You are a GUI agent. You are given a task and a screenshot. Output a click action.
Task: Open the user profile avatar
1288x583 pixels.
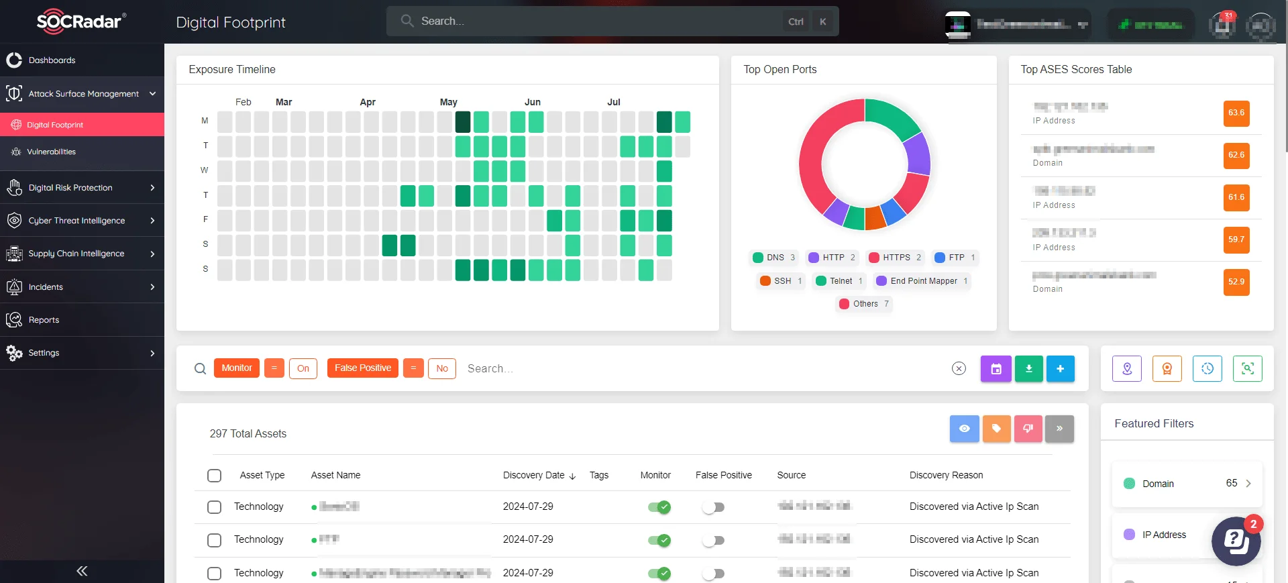(x=1260, y=26)
